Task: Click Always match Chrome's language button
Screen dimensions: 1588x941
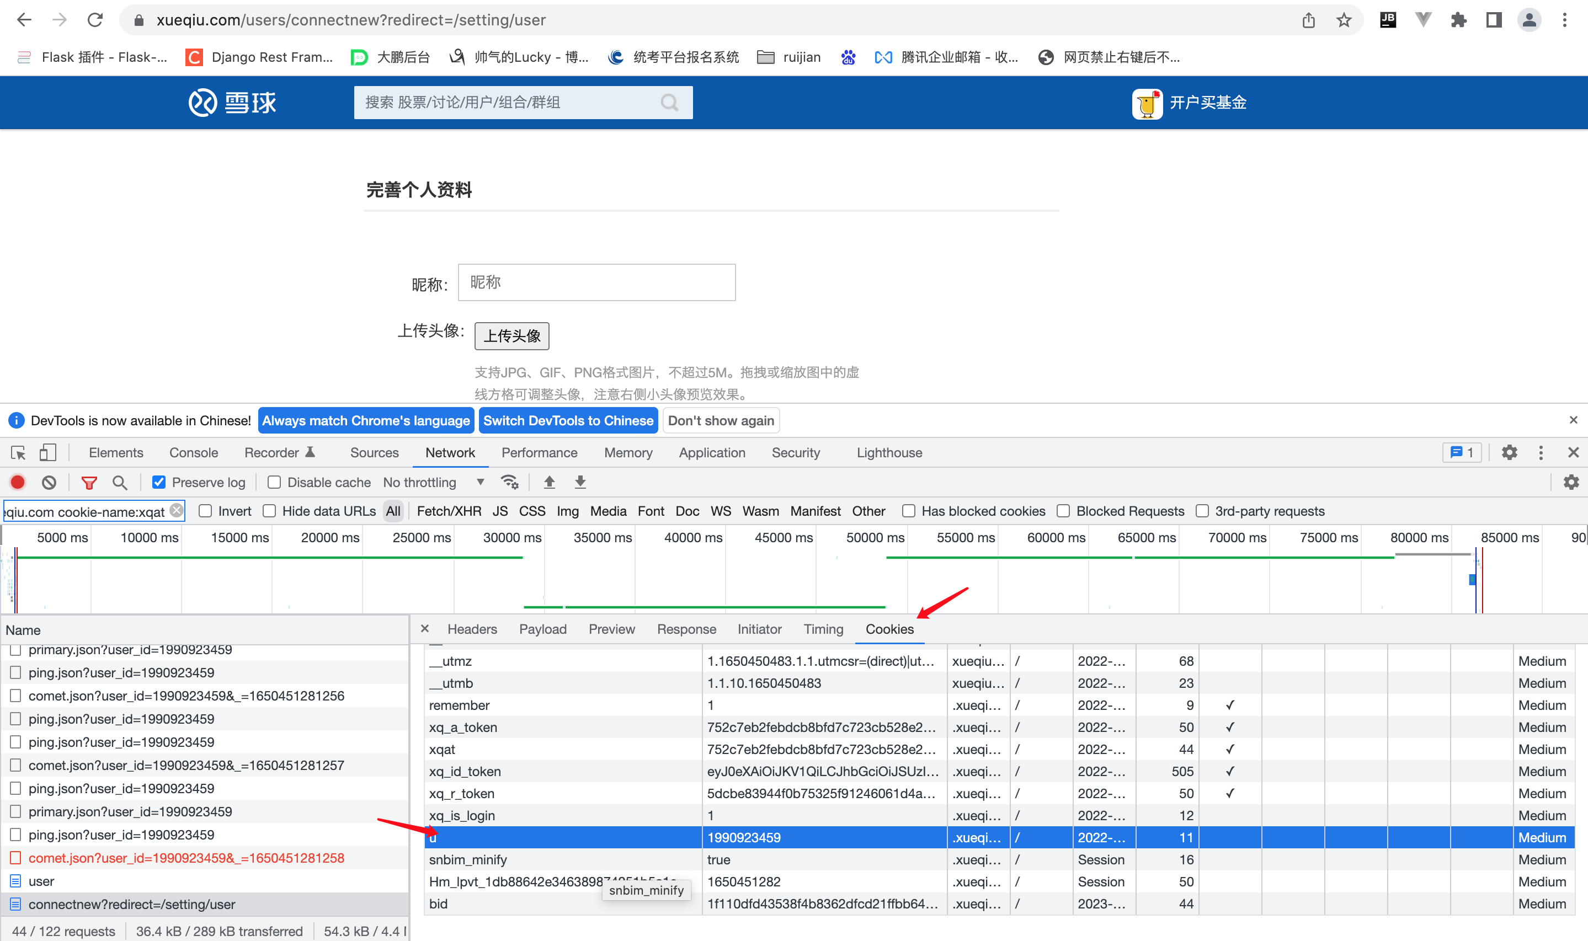Action: click(366, 420)
